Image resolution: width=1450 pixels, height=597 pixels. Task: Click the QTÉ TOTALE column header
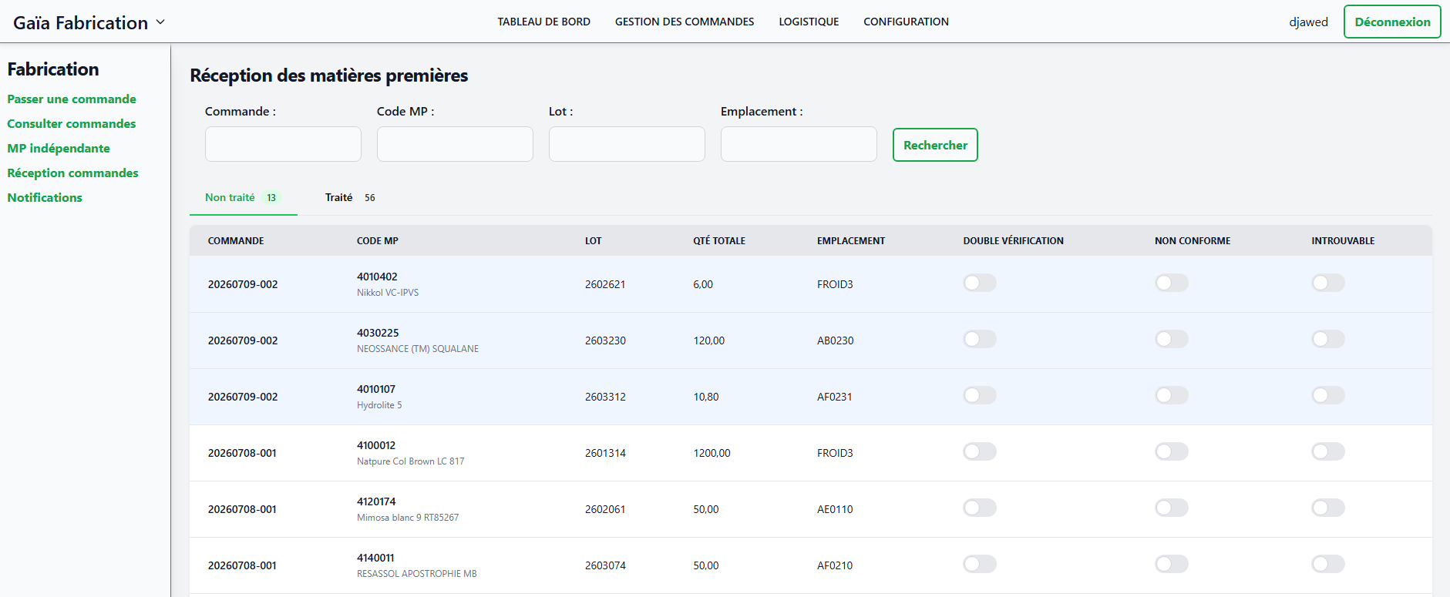719,241
